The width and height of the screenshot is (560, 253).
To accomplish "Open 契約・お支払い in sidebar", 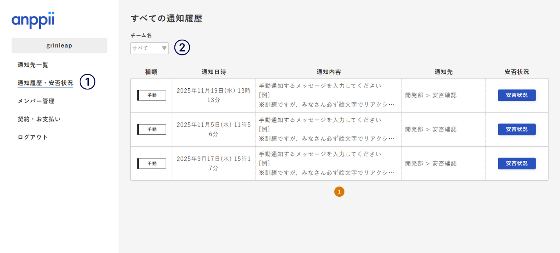I will [x=39, y=119].
